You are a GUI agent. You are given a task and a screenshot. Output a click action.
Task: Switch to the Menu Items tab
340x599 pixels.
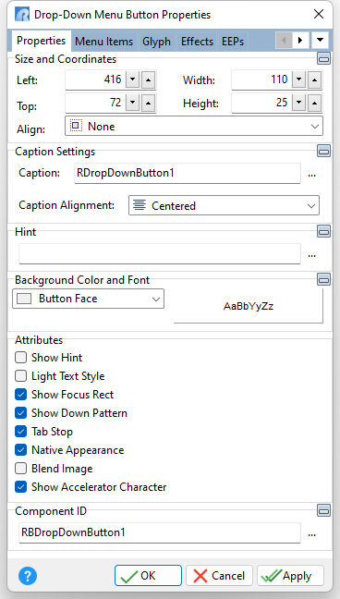(x=103, y=42)
